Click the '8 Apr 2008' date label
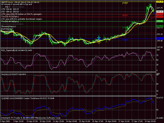The image size is (164, 123). [x=5, y=121]
